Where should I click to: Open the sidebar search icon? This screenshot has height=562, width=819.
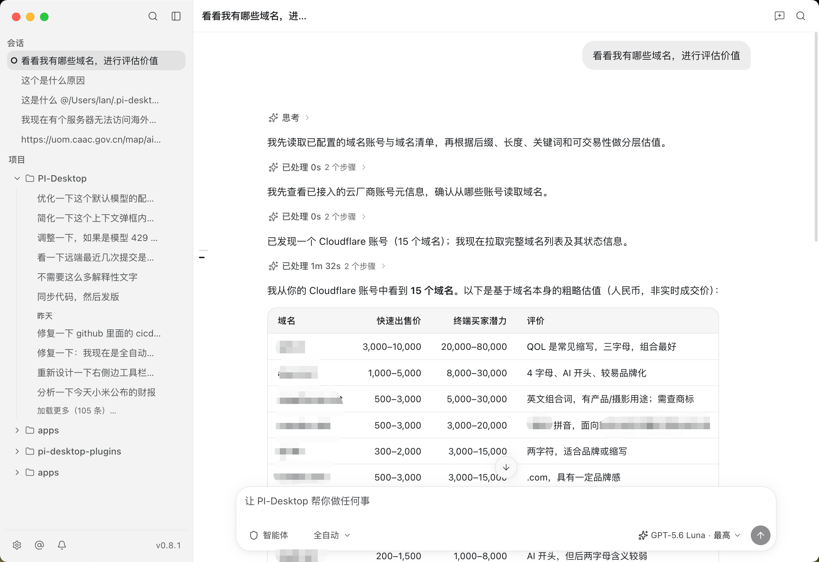tap(153, 16)
